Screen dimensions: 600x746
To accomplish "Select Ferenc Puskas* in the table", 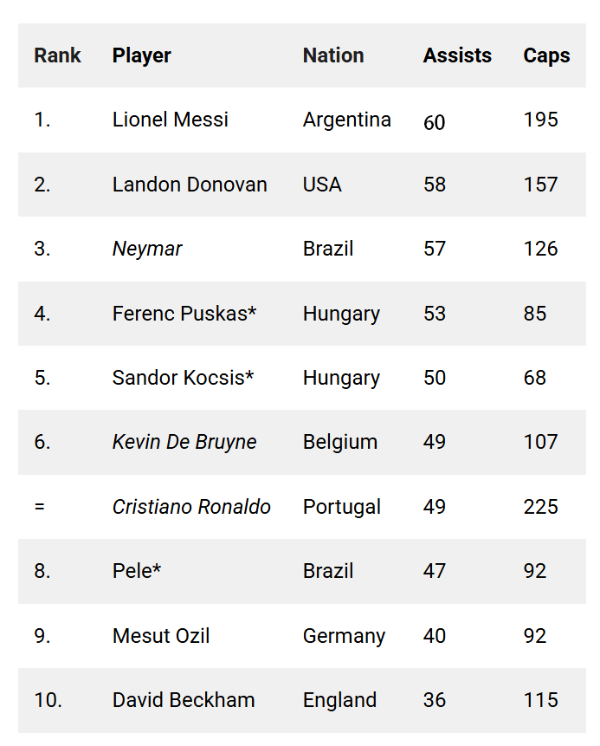I will [x=184, y=314].
